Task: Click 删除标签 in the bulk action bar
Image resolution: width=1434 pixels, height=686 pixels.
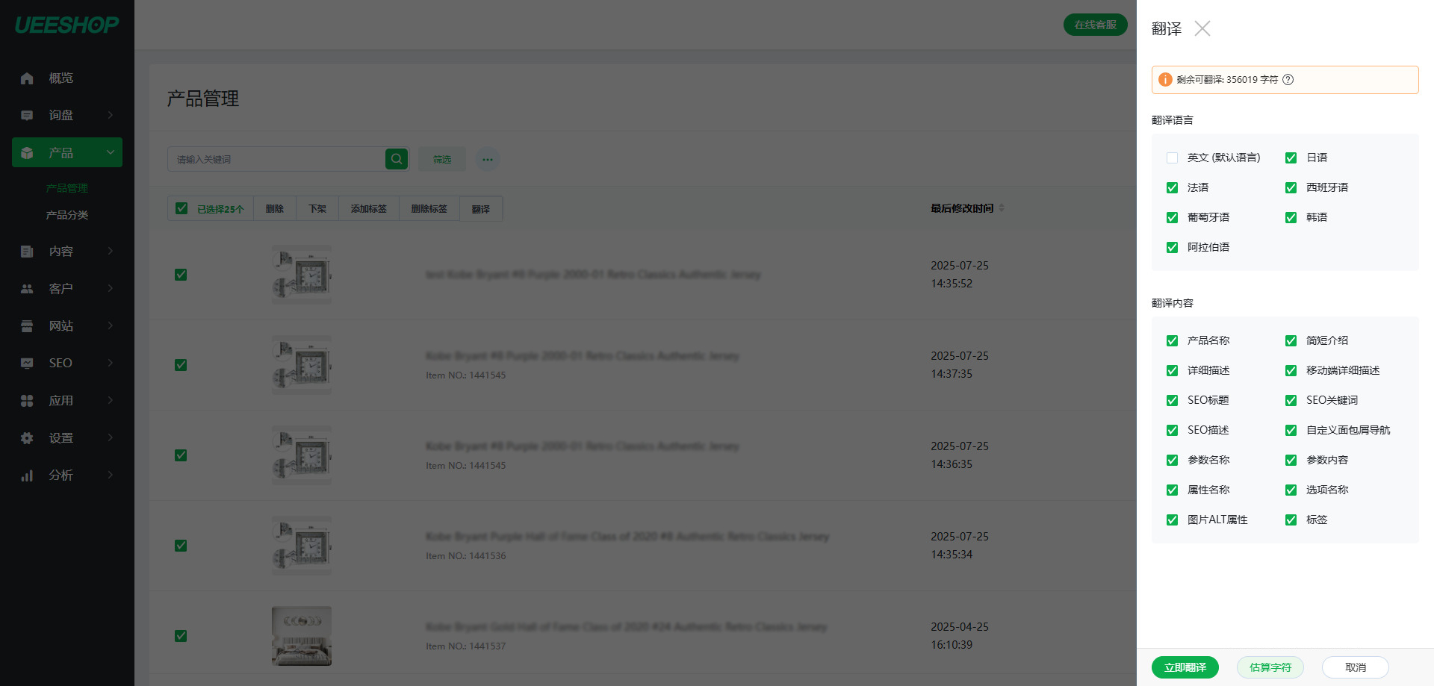Action: 429,209
